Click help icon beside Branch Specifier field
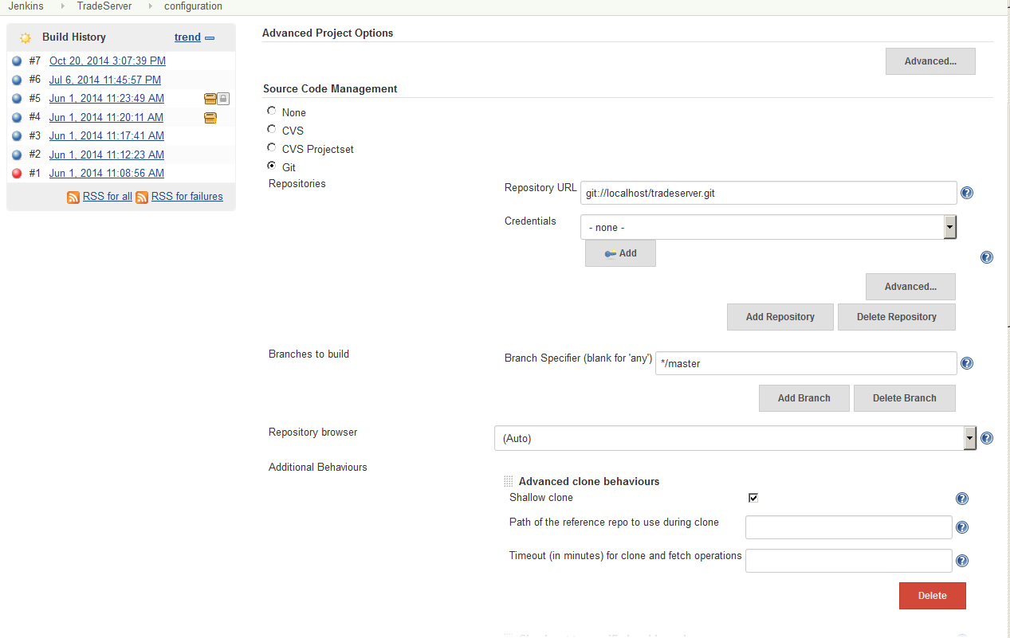 [x=967, y=363]
